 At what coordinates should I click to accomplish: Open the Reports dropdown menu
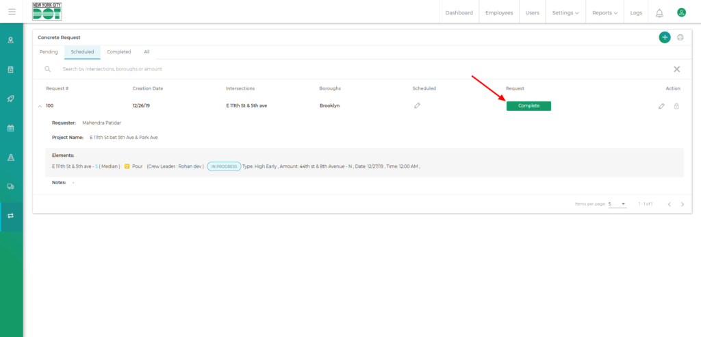coord(604,12)
